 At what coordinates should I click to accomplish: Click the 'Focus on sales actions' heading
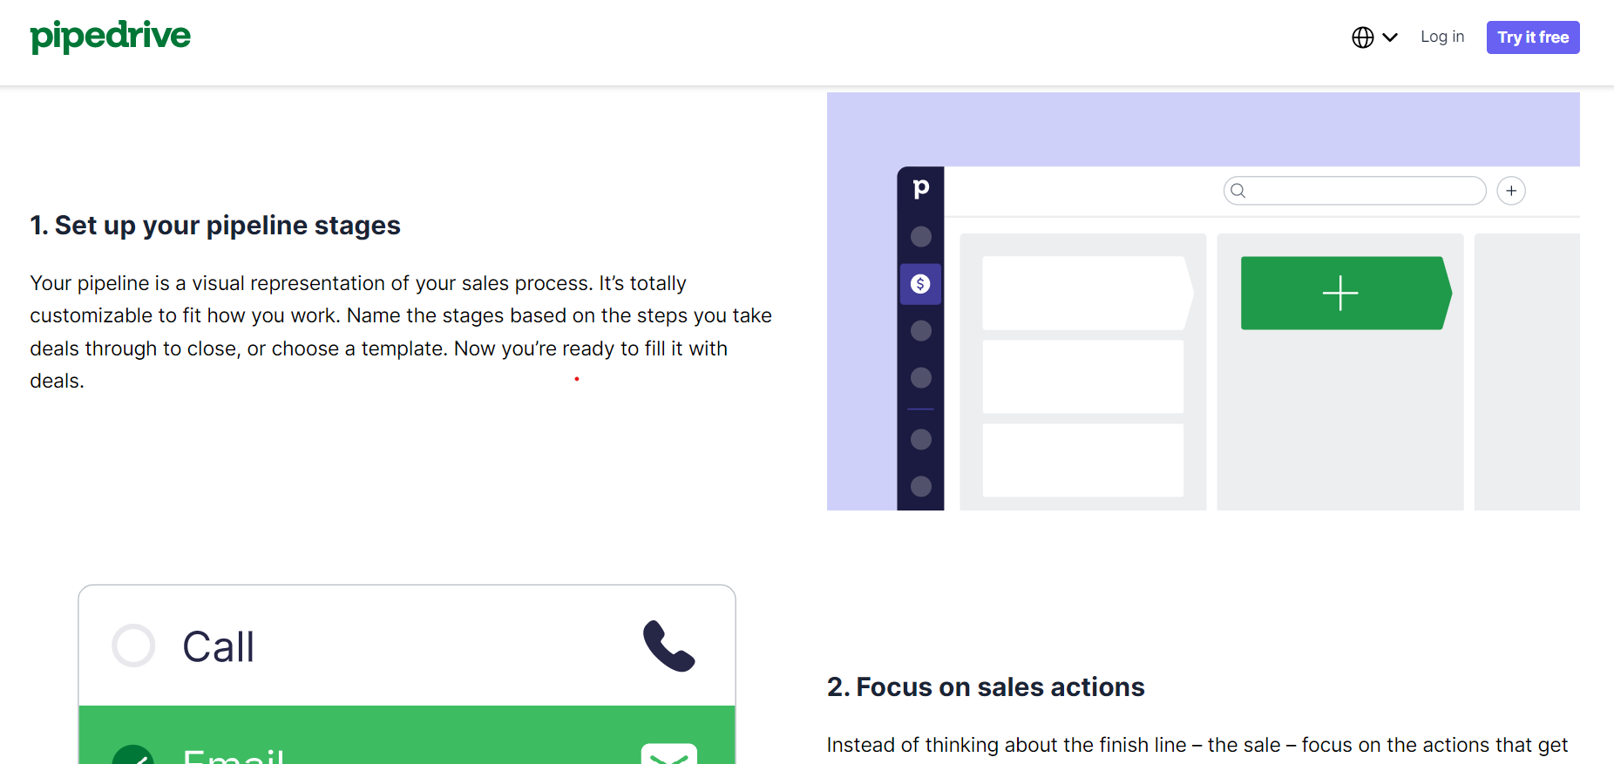point(986,687)
